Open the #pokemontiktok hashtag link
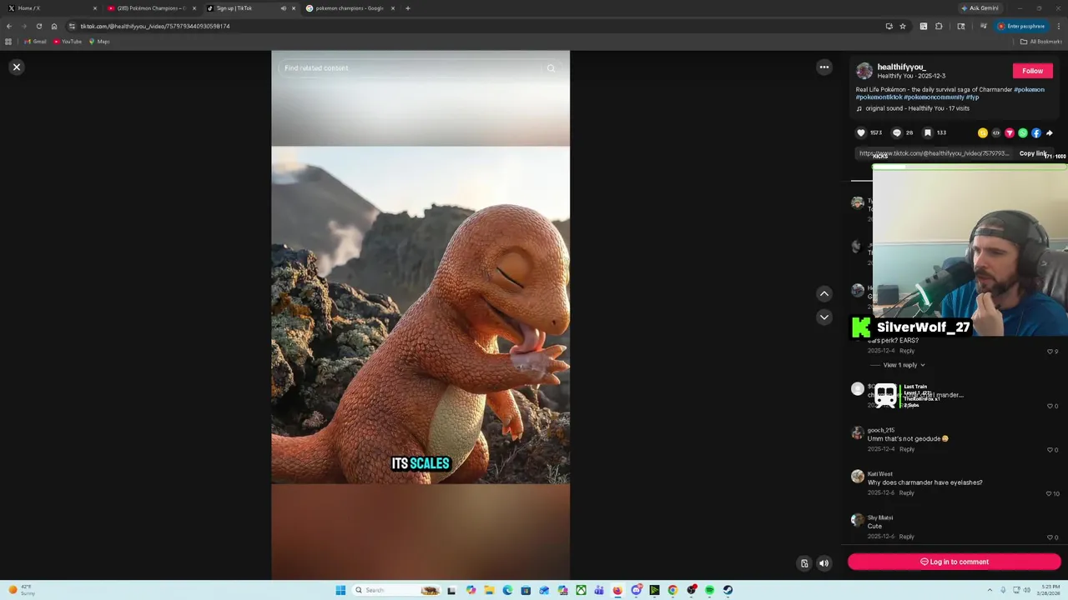Viewport: 1068px width, 600px height. pyautogui.click(x=879, y=97)
